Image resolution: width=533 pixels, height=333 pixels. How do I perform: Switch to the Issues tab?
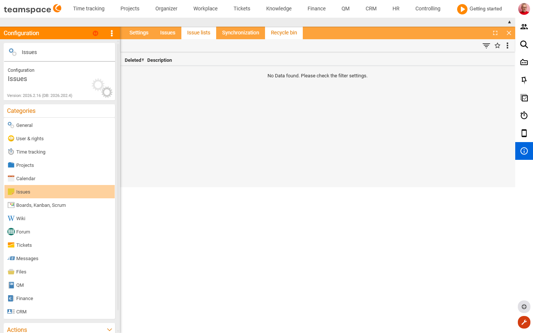pyautogui.click(x=168, y=33)
